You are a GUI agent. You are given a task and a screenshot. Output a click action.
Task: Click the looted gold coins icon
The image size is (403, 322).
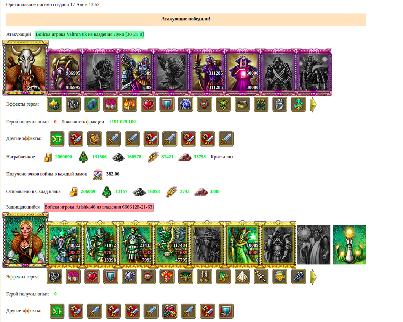[x=48, y=157]
